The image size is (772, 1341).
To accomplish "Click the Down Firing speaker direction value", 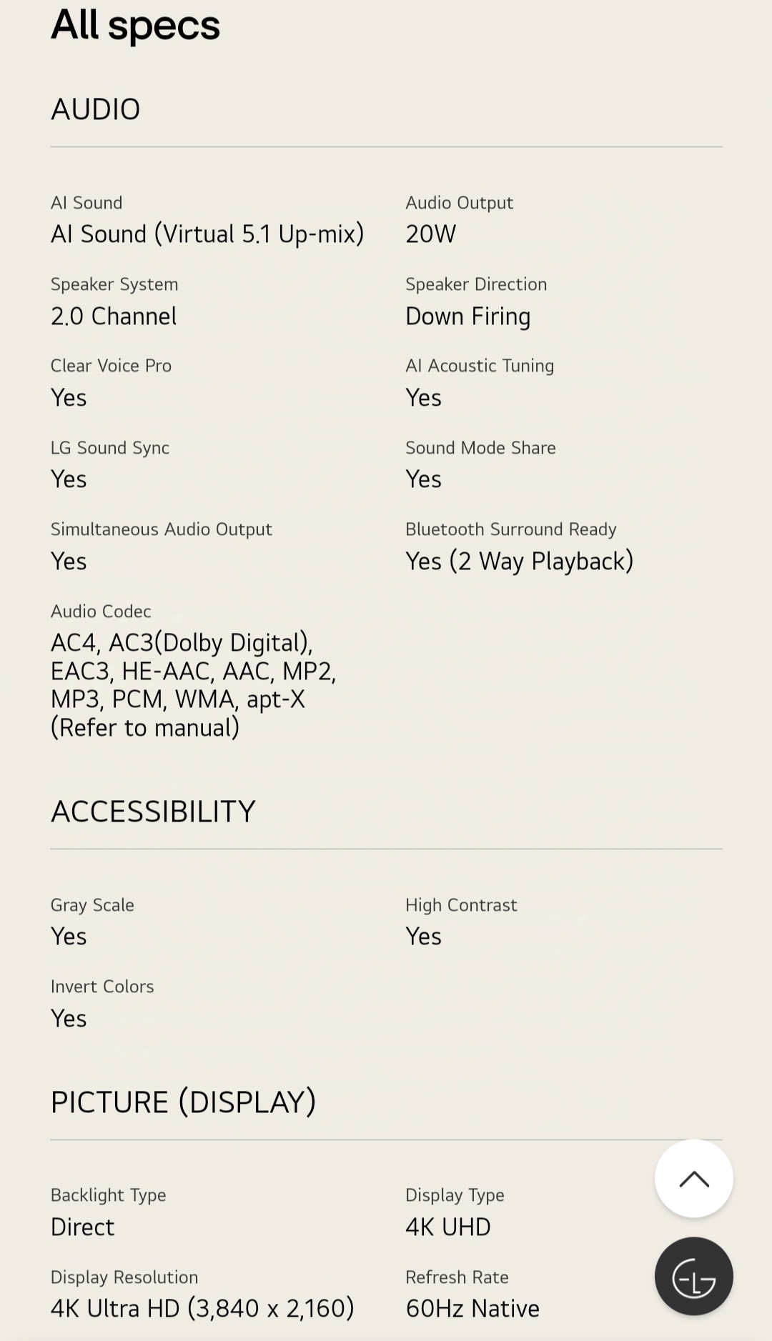I will [x=467, y=316].
